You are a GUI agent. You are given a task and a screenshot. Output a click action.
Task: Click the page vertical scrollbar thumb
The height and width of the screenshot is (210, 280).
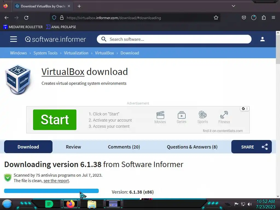tap(278, 49)
